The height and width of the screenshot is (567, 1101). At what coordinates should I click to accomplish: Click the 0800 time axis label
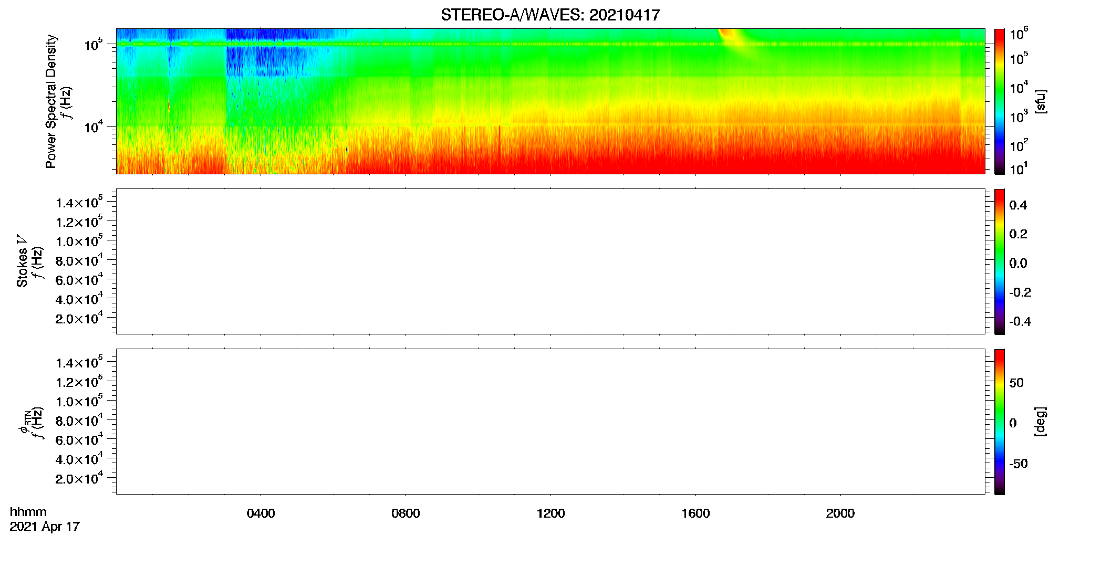[x=406, y=513]
